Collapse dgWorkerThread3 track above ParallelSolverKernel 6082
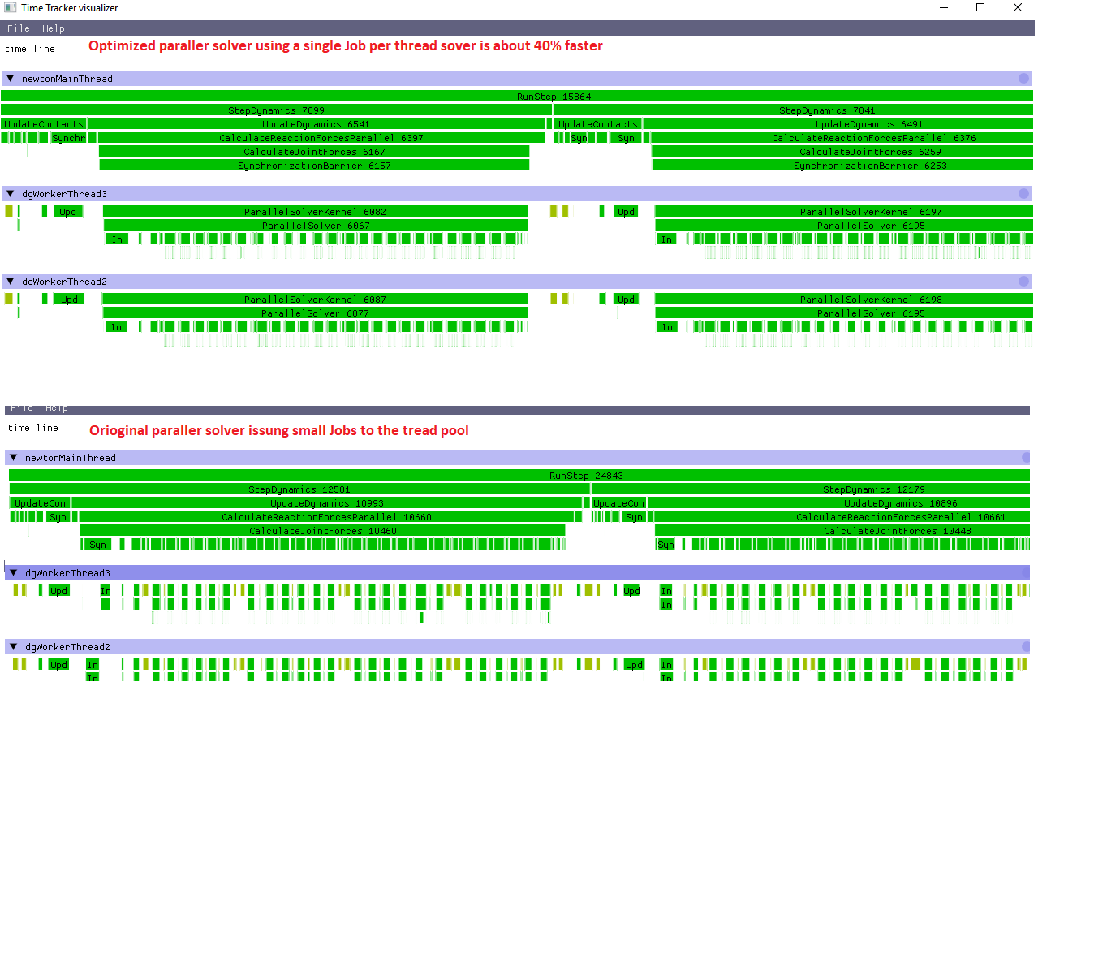The image size is (1107, 953). pos(11,194)
